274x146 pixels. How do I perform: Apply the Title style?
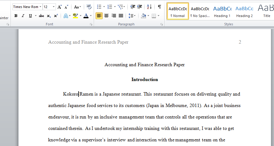tap(266, 11)
